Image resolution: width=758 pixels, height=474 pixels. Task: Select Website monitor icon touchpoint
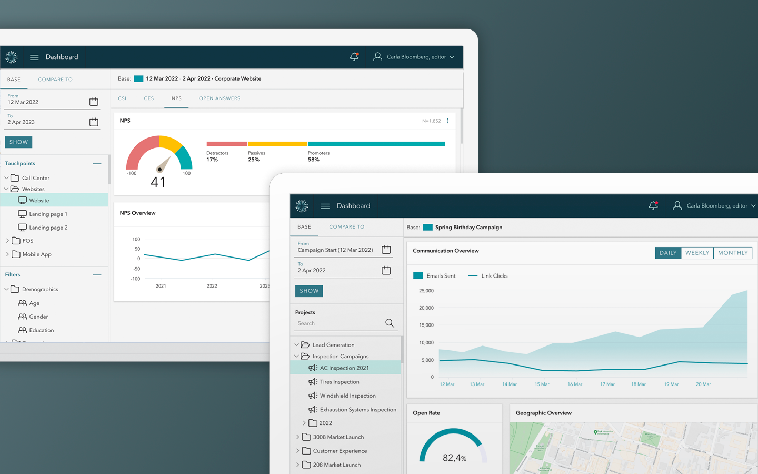tap(22, 201)
